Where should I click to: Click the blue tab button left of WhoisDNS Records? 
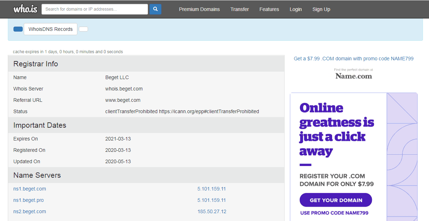coord(18,29)
